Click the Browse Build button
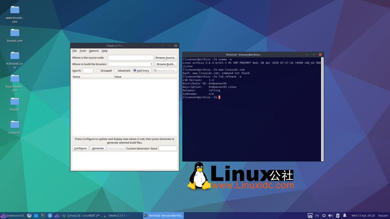Screen dimensions: 390x219 pyautogui.click(x=166, y=64)
